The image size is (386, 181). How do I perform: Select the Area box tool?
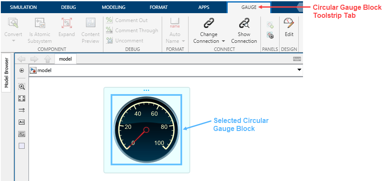coord(22,146)
